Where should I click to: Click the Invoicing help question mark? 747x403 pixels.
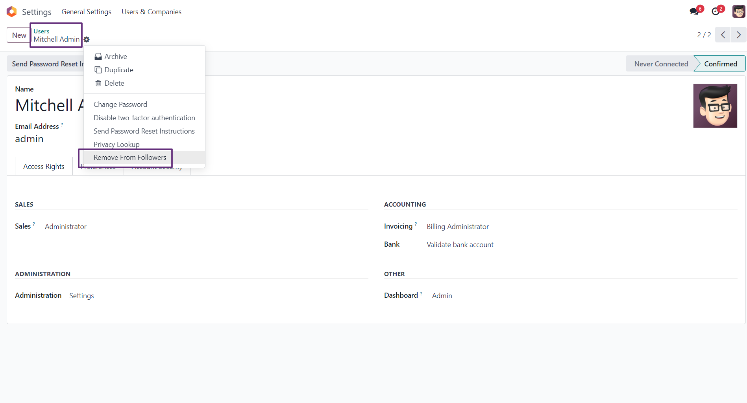pyautogui.click(x=416, y=224)
